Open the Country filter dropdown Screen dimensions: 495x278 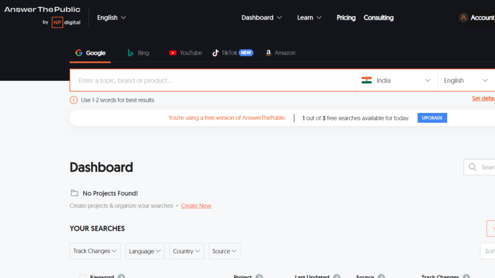pos(187,251)
